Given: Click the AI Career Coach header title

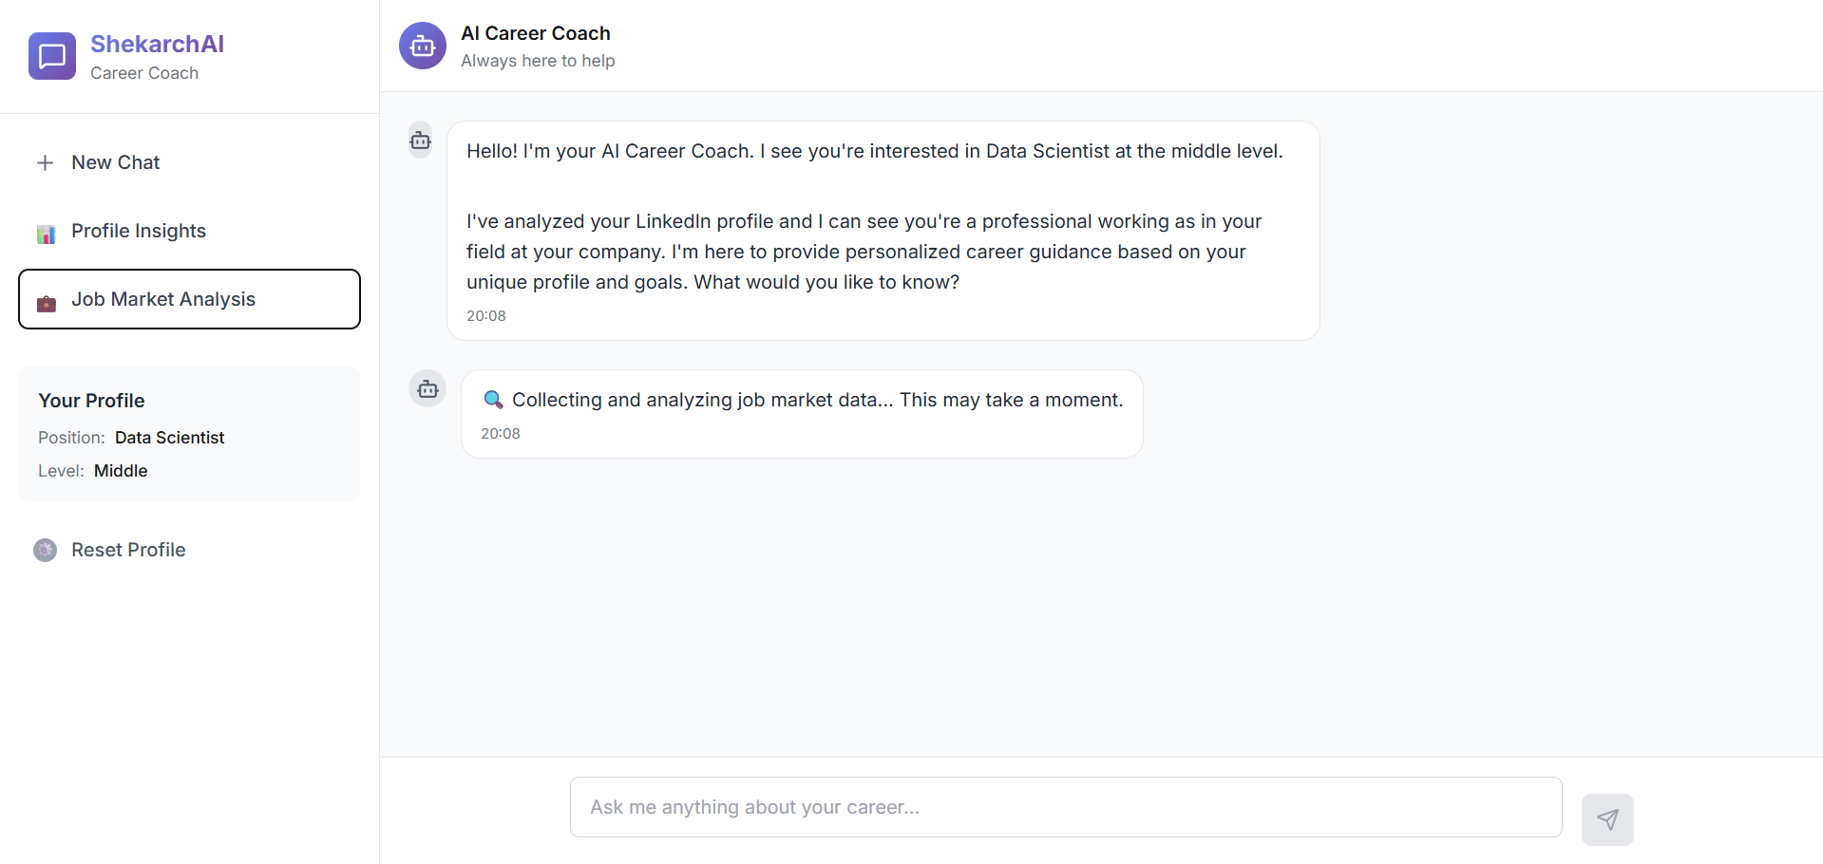Looking at the screenshot, I should [535, 33].
